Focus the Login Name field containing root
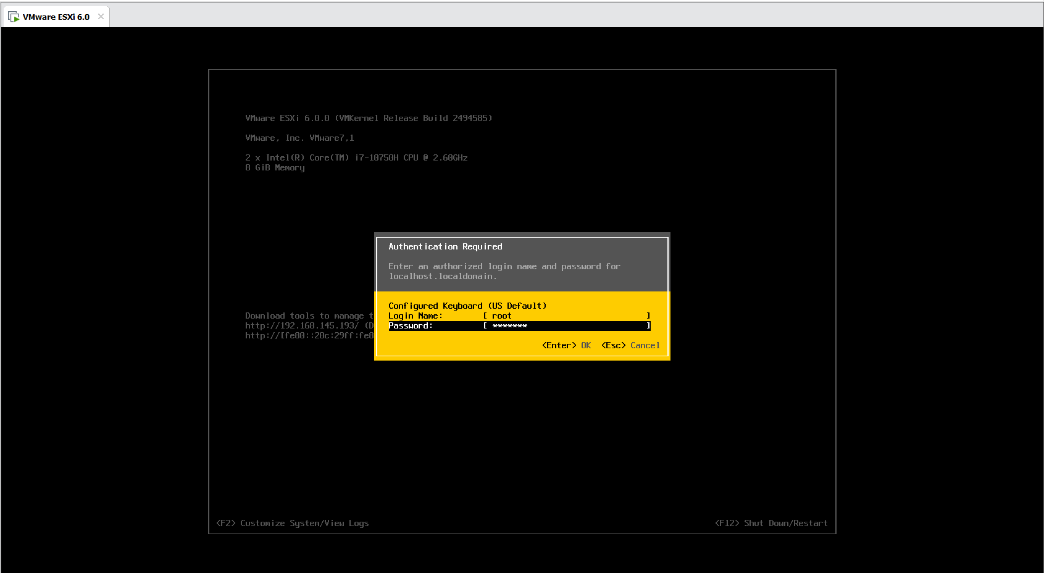Image resolution: width=1044 pixels, height=573 pixels. click(567, 316)
